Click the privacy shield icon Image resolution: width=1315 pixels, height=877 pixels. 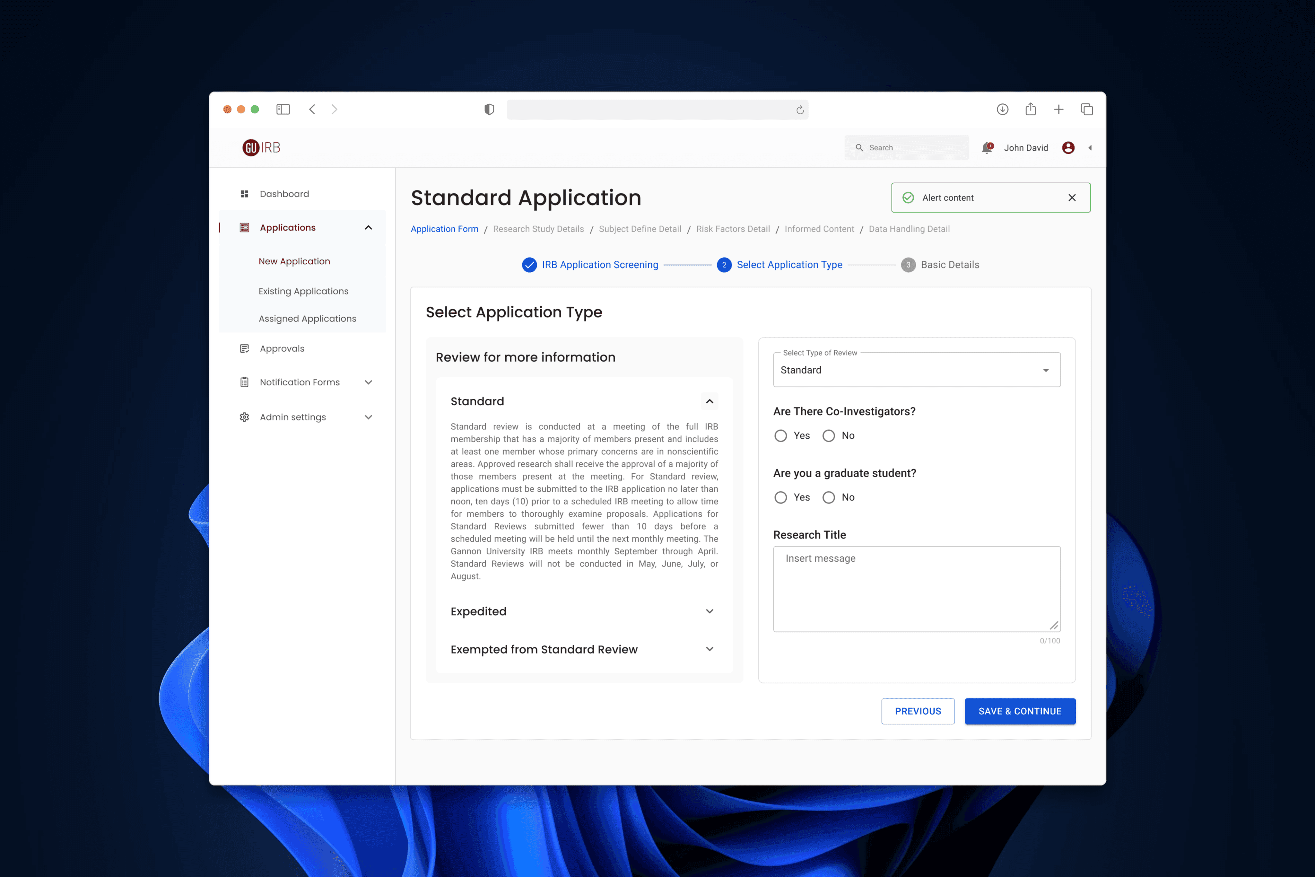click(x=489, y=110)
